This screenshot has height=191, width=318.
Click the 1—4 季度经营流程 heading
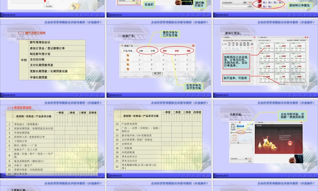tap(19, 108)
